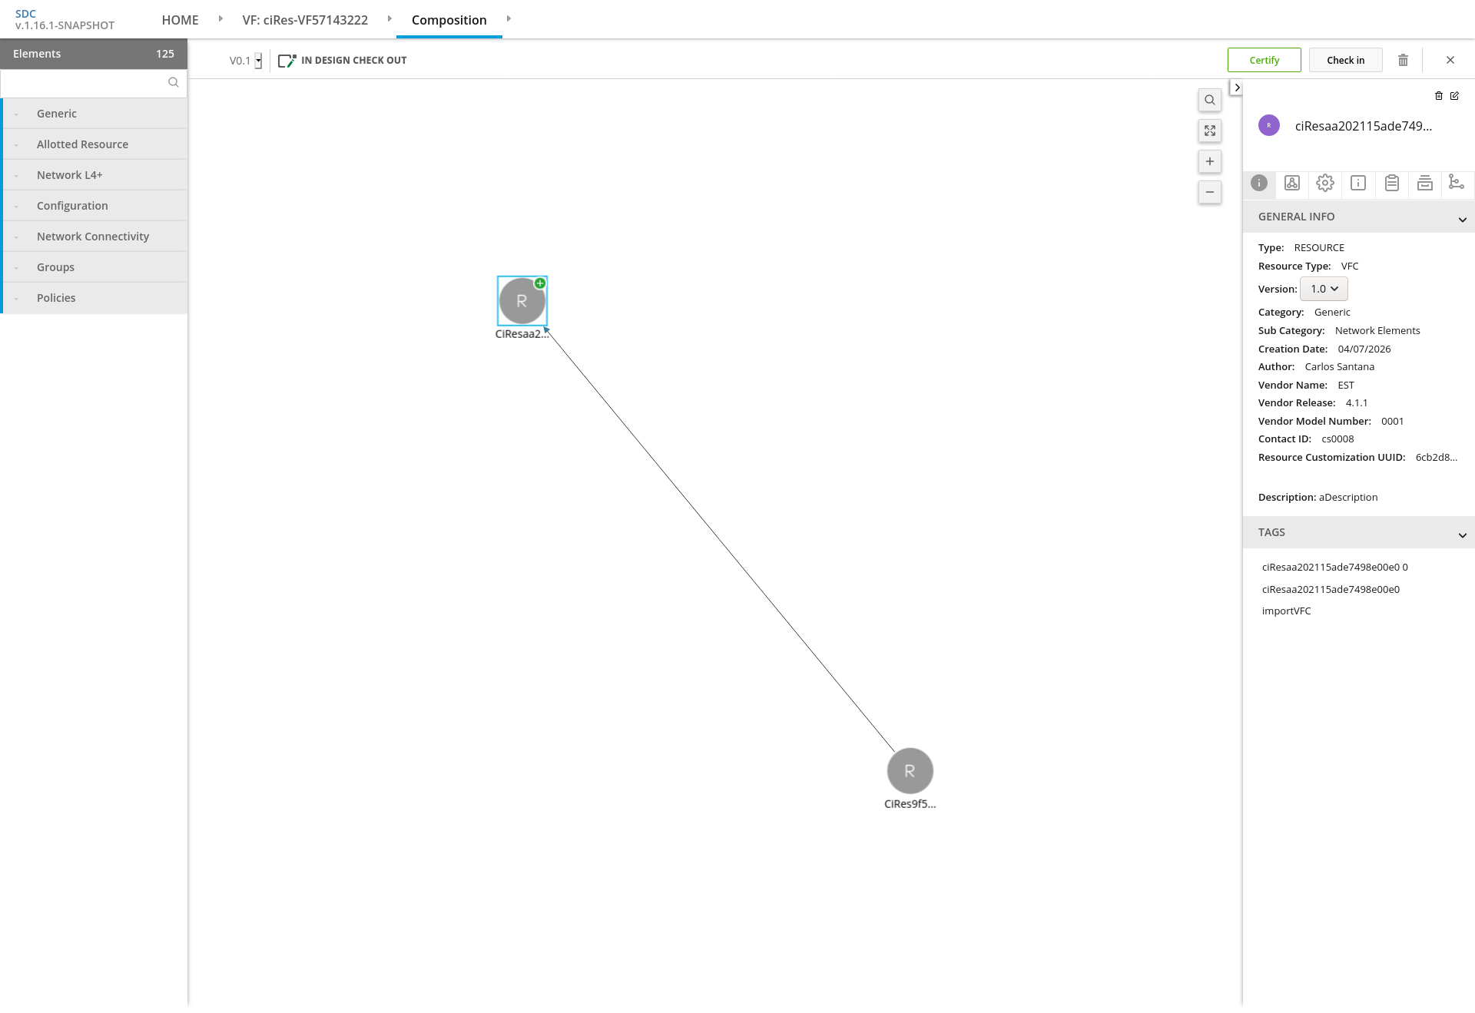
Task: Zoom out of the composition canvas
Action: pos(1210,192)
